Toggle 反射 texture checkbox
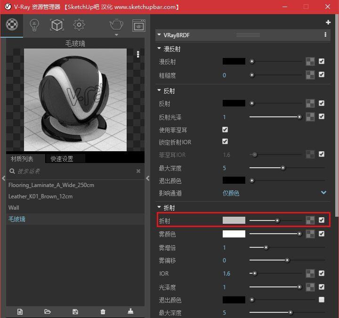Screen dimensions: 339x318 (x=322, y=103)
